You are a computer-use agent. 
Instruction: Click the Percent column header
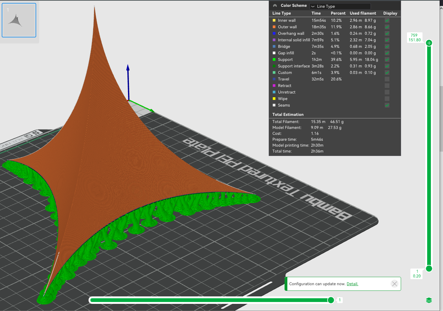(x=338, y=13)
